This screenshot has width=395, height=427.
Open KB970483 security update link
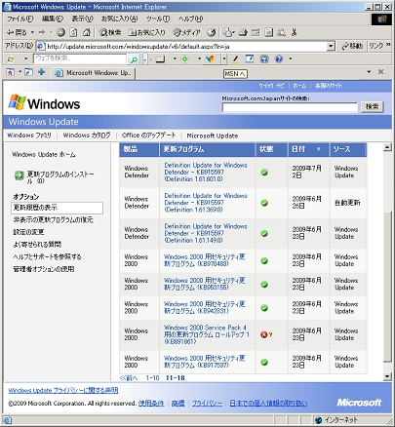pyautogui.click(x=205, y=260)
